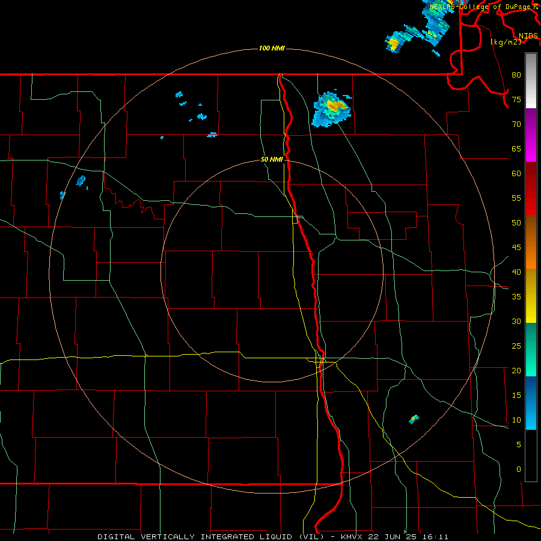Click the 60 value on the color scale
Viewport: 541px width, 541px height.
(x=516, y=174)
